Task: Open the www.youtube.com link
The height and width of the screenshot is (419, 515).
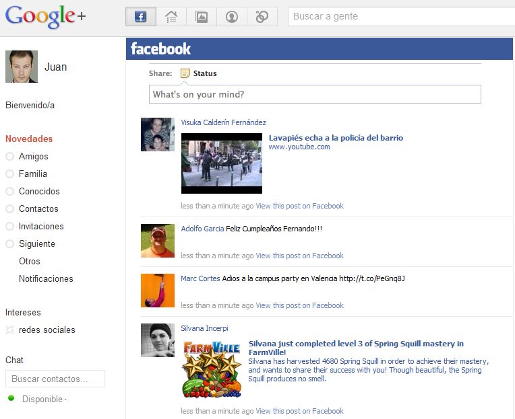Action: [x=299, y=147]
